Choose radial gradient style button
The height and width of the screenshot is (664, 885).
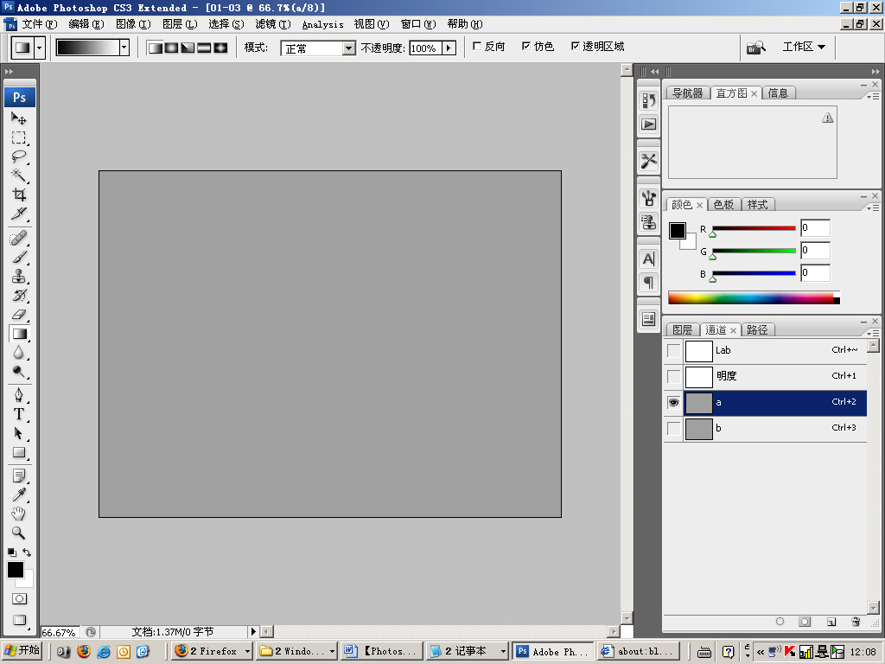coord(171,48)
